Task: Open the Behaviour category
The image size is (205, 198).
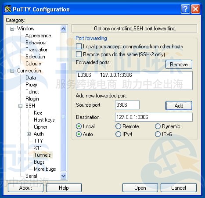Action: click(x=36, y=43)
